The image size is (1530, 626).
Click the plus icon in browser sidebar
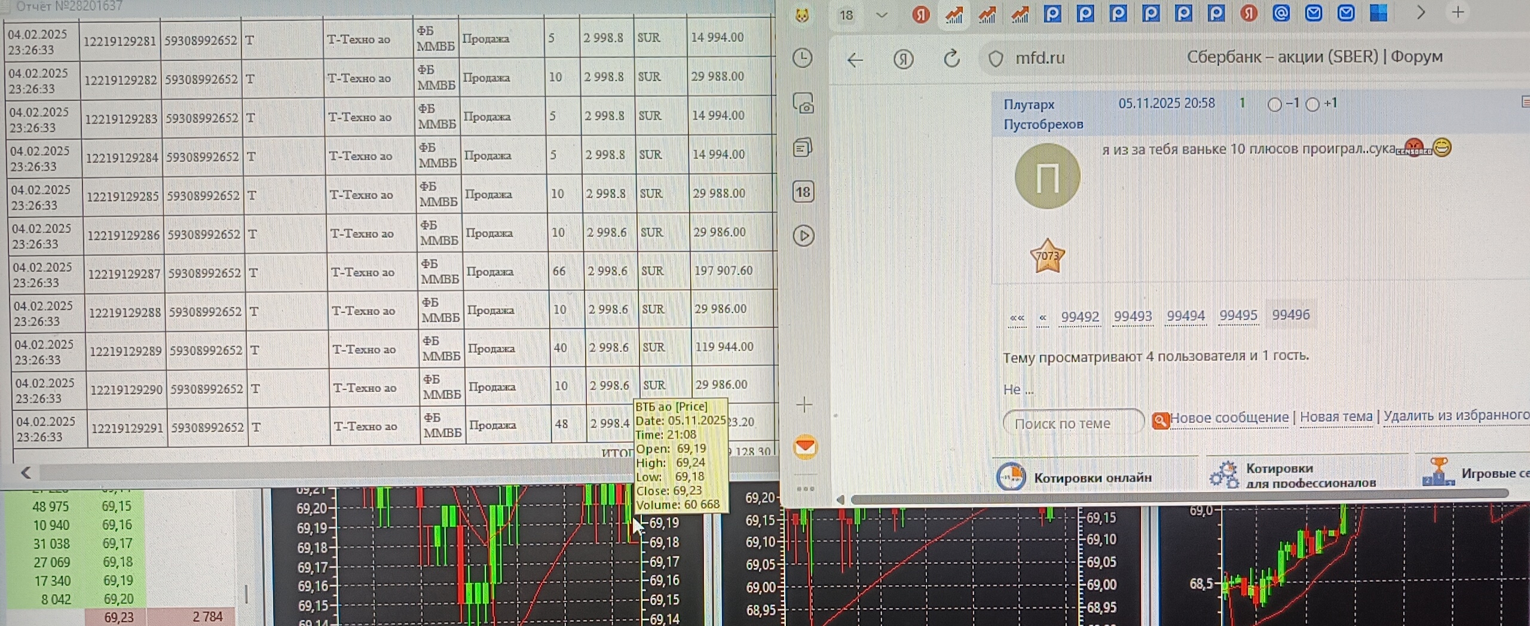[804, 404]
